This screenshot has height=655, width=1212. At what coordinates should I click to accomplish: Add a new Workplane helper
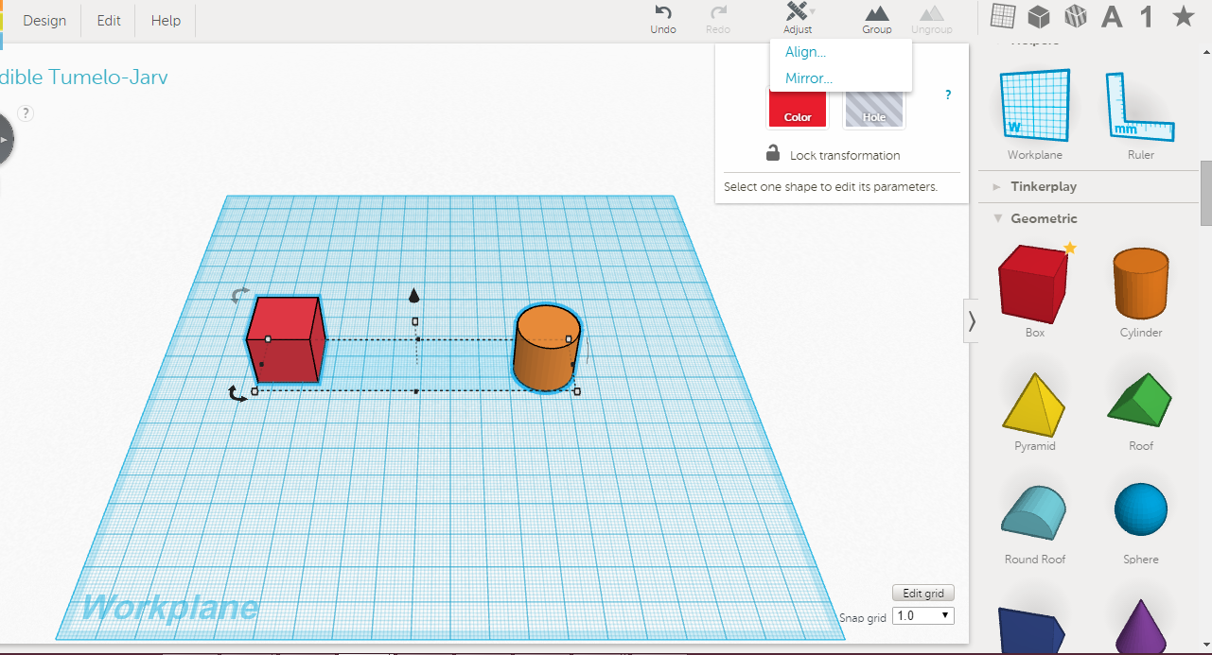coord(1033,106)
